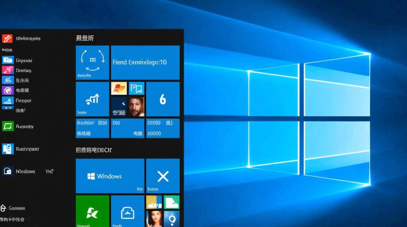This screenshot has height=227, width=407.
Task: Click the tile with circular arrows icon
Action: tap(92, 63)
